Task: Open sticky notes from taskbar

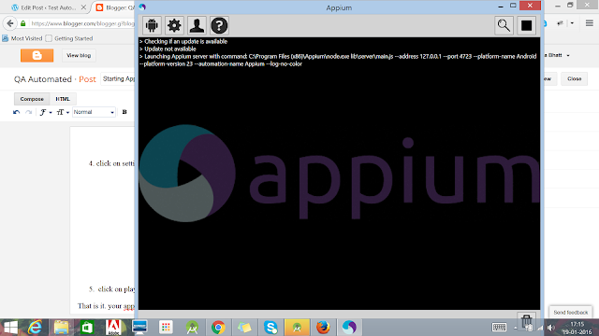Action: (x=244, y=328)
